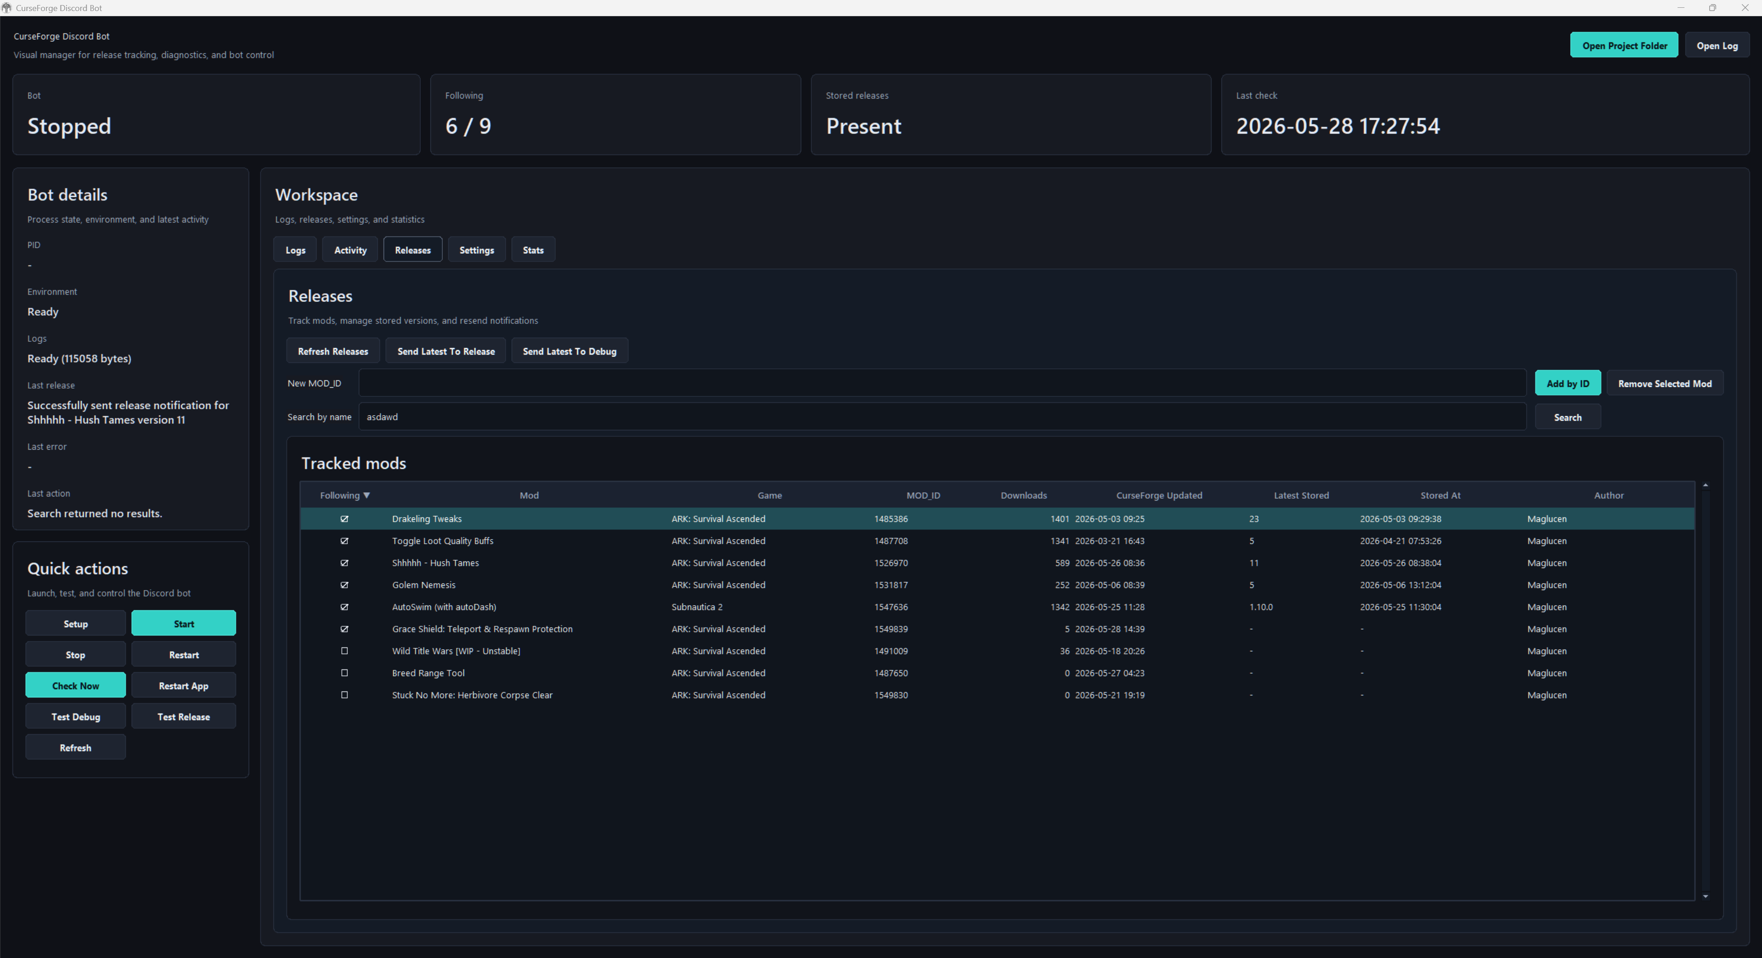The height and width of the screenshot is (958, 1762).
Task: Sort by Stored At column header
Action: pos(1440,495)
